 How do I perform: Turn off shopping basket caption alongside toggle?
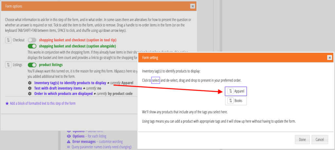point(32,46)
